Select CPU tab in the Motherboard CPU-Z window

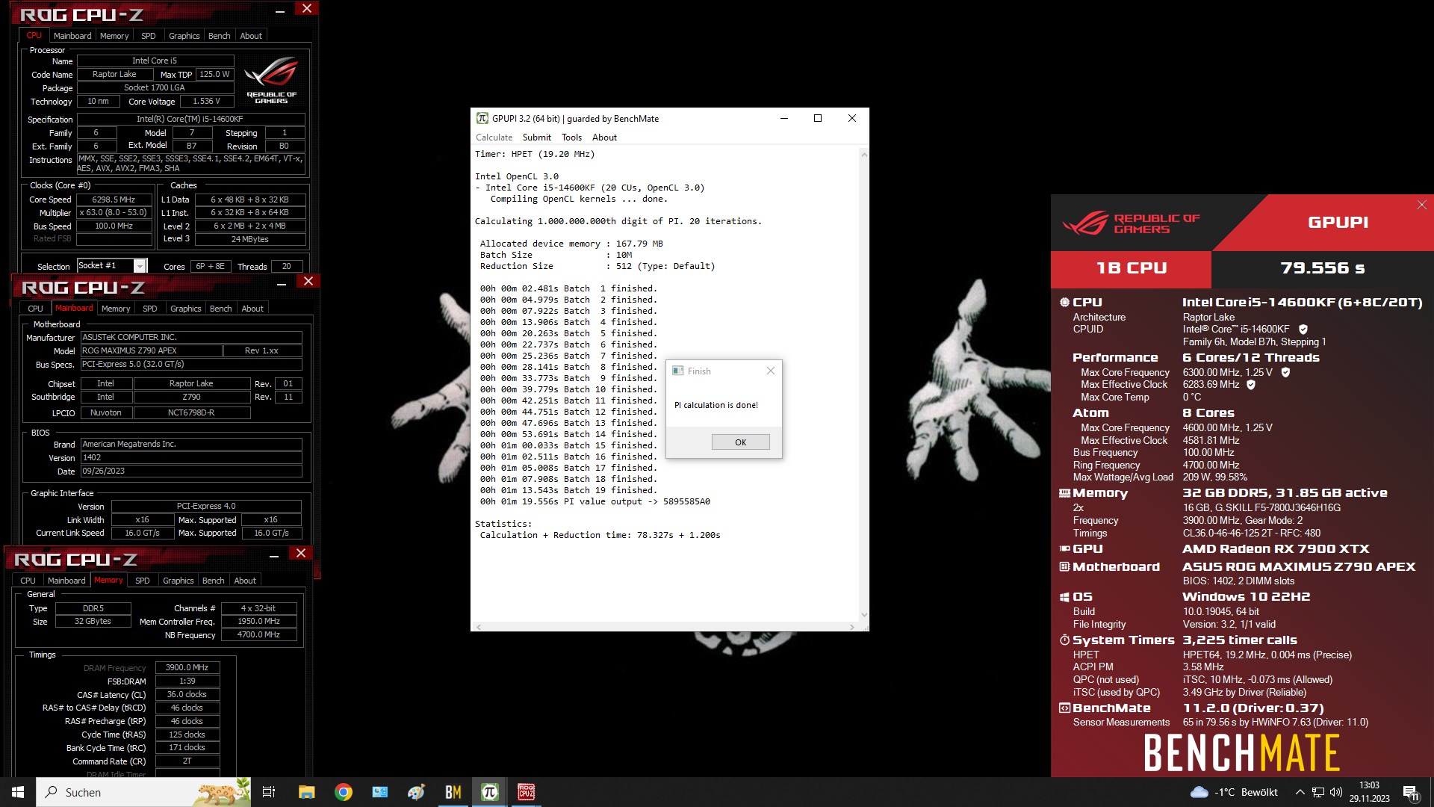[x=36, y=309]
